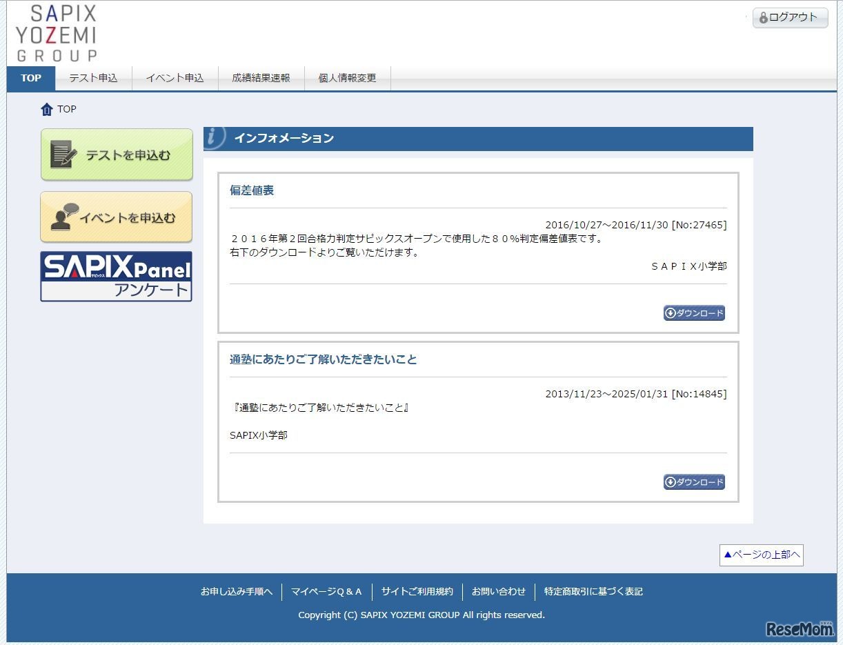Screen dimensions: 843x645
Task: Click ページの上部へ to jump to top
Action: (x=761, y=555)
